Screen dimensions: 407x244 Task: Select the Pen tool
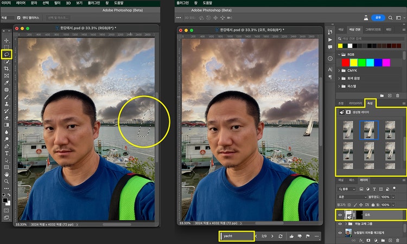(x=7, y=146)
